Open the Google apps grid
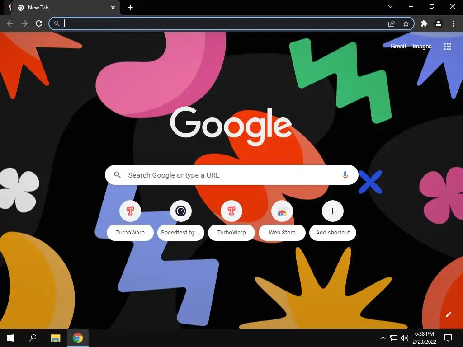Viewport: 463px width, 347px height. pos(448,47)
